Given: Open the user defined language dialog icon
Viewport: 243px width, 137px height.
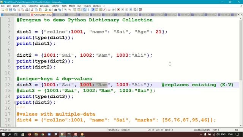Looking at the screenshot, I should point(97,10).
